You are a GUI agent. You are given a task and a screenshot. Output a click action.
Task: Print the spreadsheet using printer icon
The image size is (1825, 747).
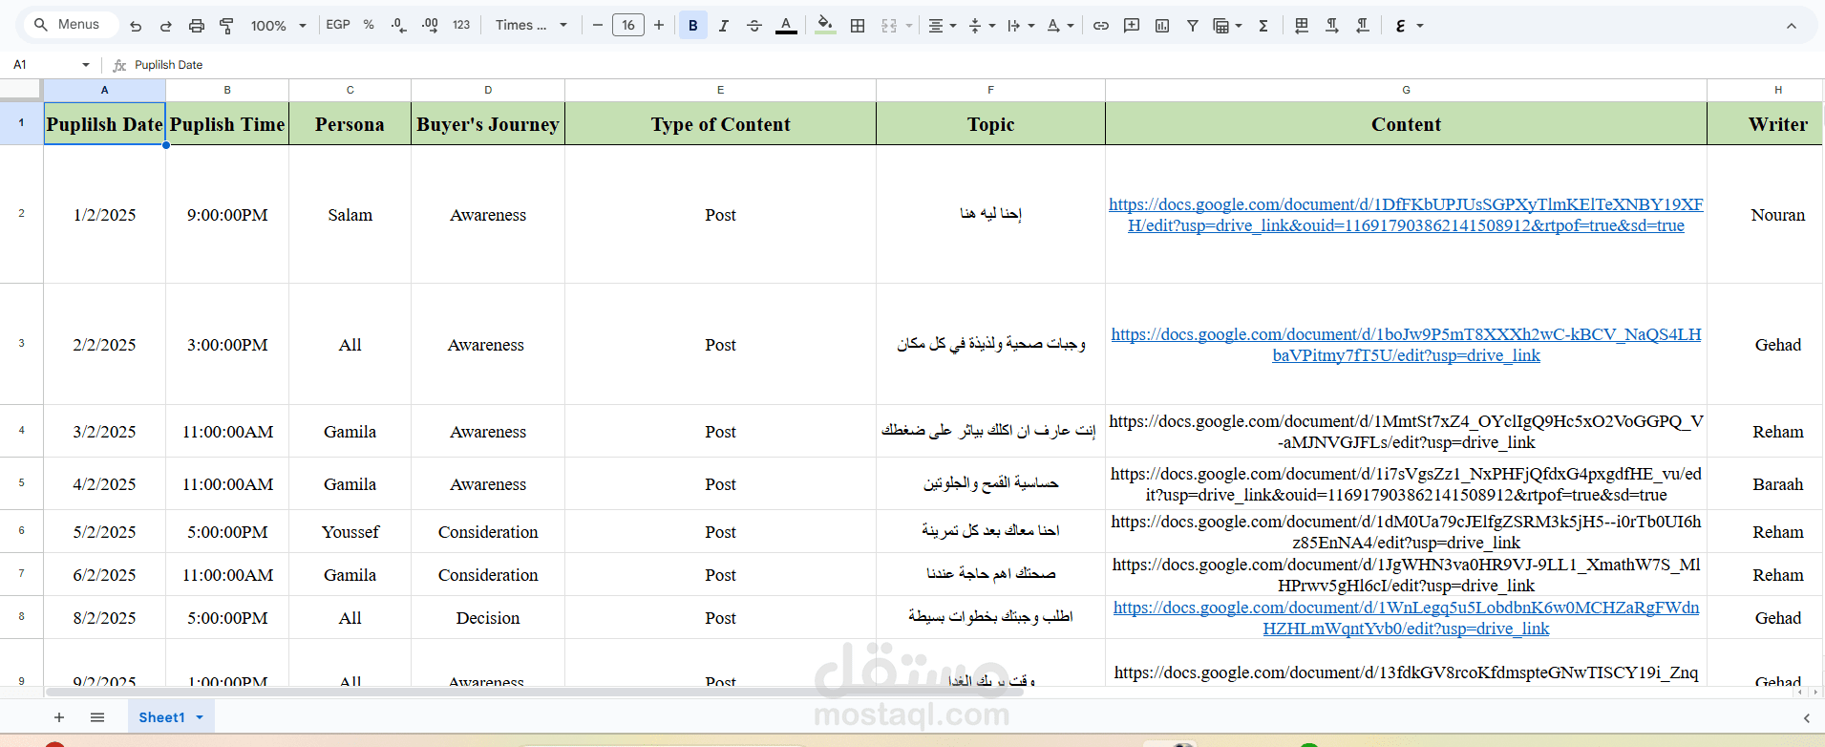pyautogui.click(x=197, y=26)
